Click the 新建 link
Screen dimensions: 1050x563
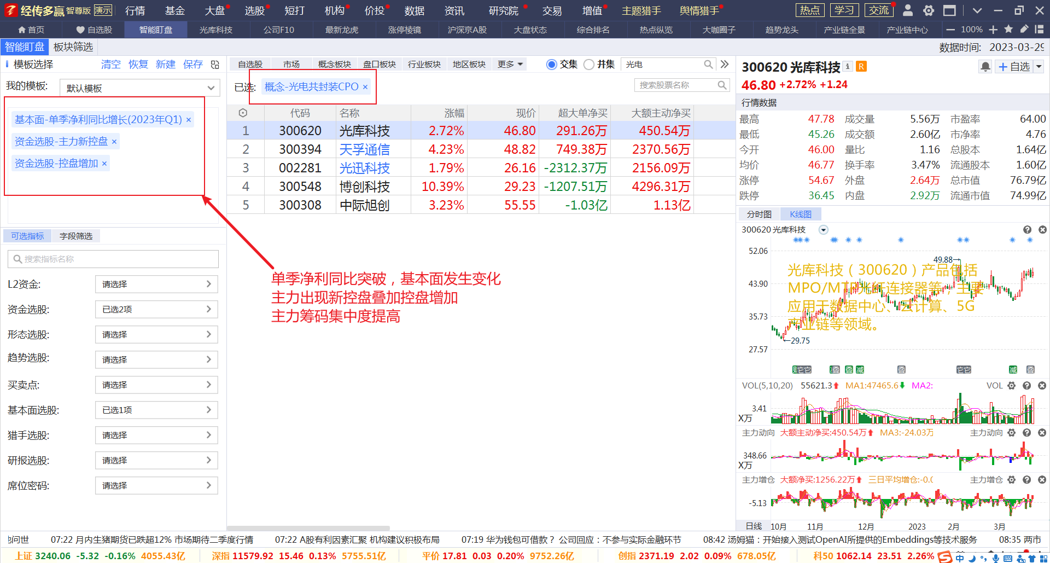[x=166, y=65]
